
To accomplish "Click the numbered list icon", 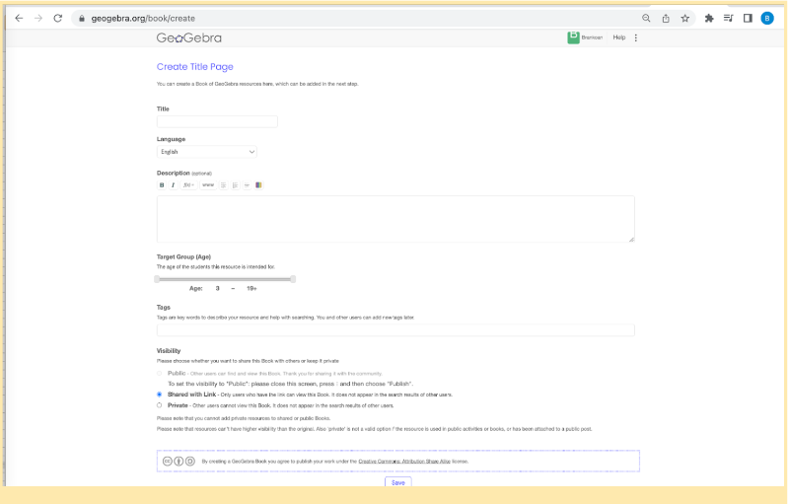I will coord(235,185).
